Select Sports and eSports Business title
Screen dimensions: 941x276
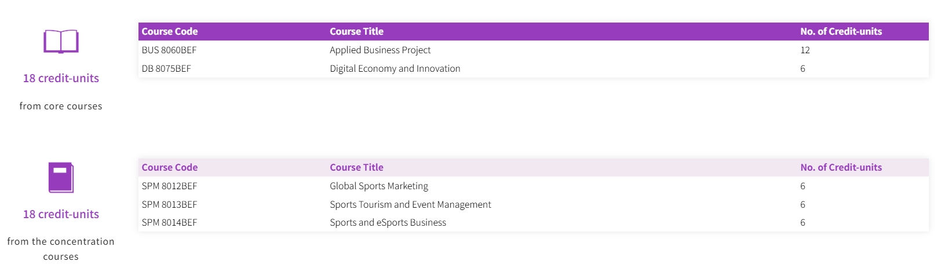388,223
